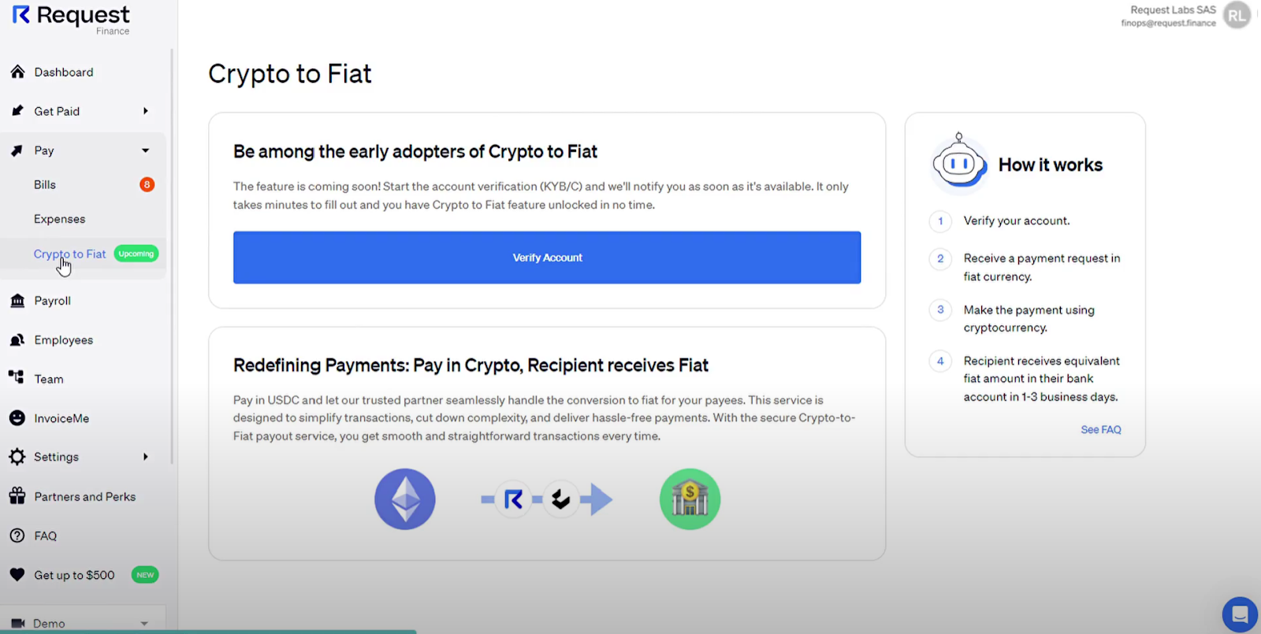
Task: Click step 3 number in How it works
Action: coord(940,310)
